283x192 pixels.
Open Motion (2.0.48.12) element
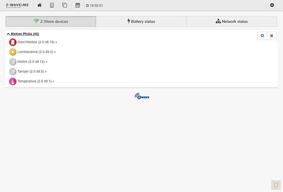[32, 62]
